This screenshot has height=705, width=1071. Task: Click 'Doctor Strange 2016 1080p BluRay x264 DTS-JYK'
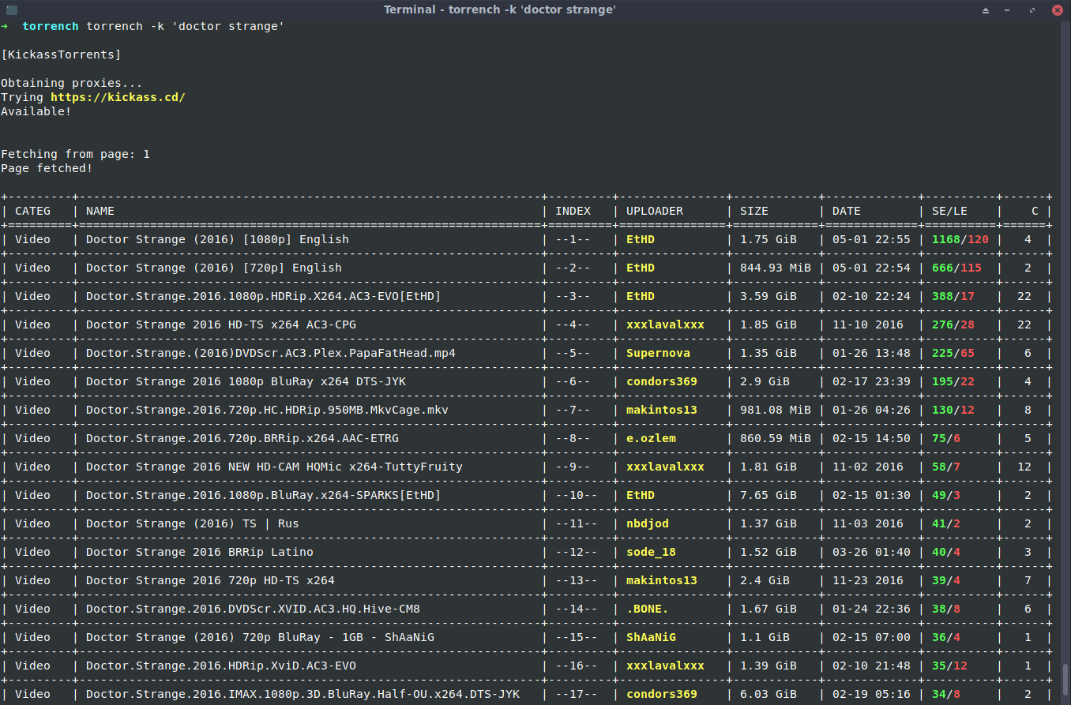(x=246, y=381)
